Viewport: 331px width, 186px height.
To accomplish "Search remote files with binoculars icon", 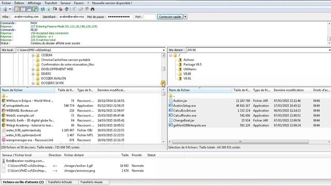I will pyautogui.click(x=93, y=9).
